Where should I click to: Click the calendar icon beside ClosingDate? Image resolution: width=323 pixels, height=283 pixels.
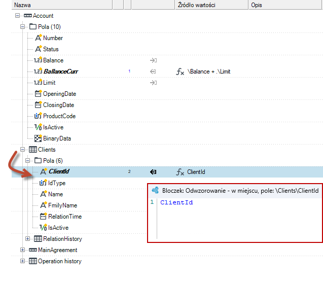[39, 104]
